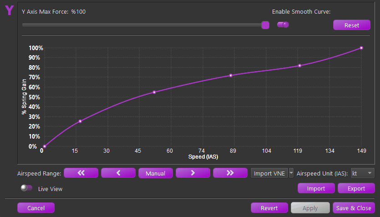Select the curve point at 0% spring gain
This screenshot has height=217, width=380.
(44, 146)
